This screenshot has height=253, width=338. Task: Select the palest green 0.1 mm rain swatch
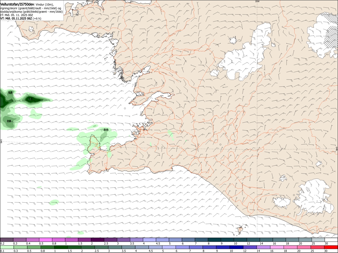click(x=7, y=247)
